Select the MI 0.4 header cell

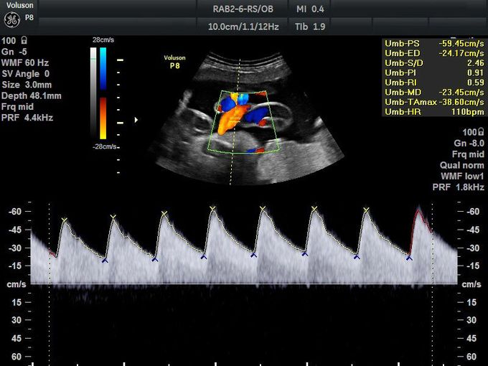(x=310, y=8)
